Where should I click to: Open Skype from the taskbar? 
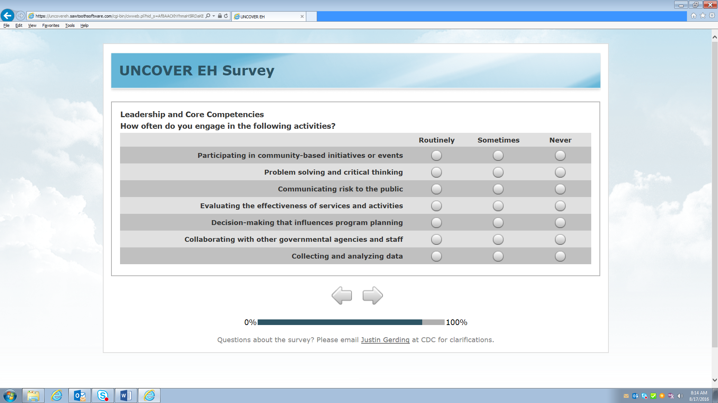(103, 396)
